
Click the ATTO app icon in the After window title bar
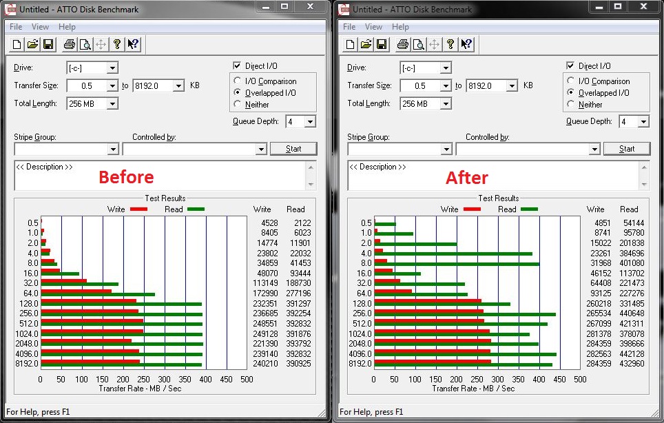(344, 10)
